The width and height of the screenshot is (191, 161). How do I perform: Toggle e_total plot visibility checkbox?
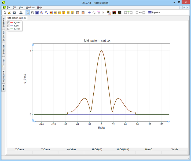(x=9, y=29)
